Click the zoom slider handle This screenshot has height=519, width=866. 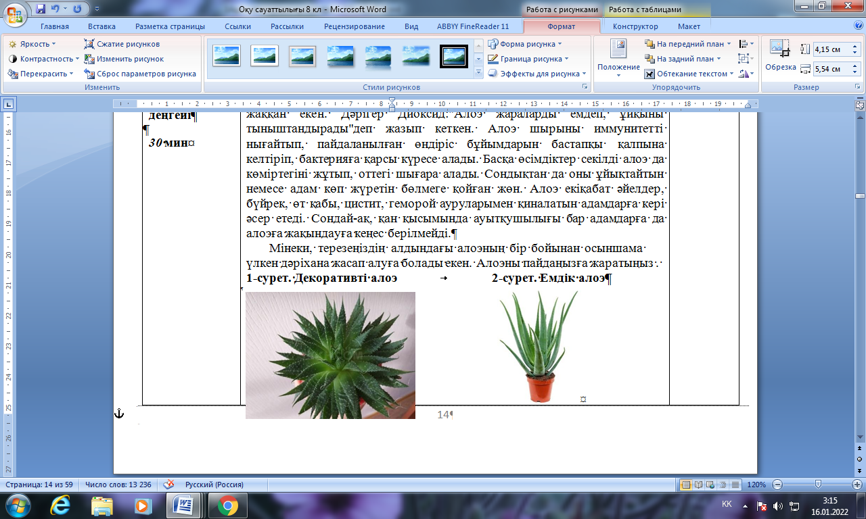[818, 485]
